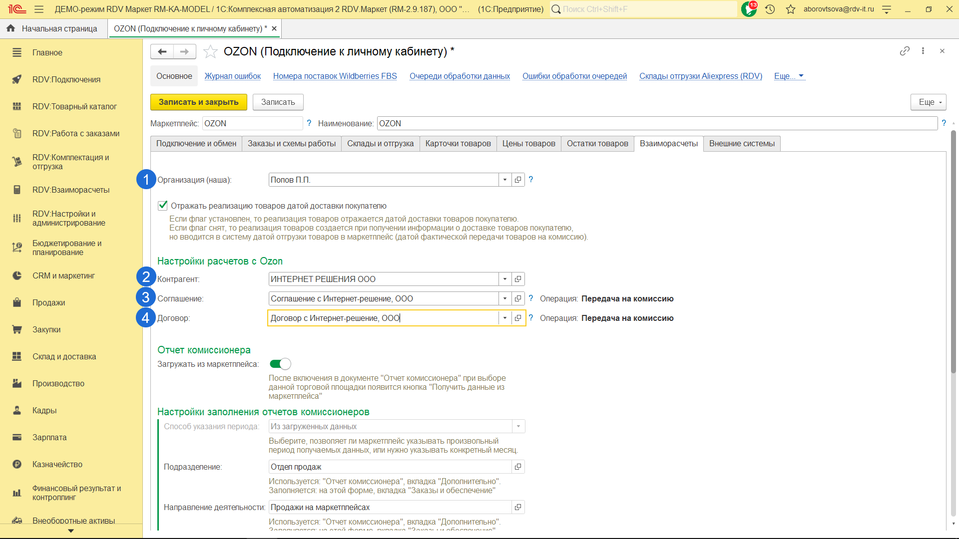Click the get link chain icon

coord(905,51)
